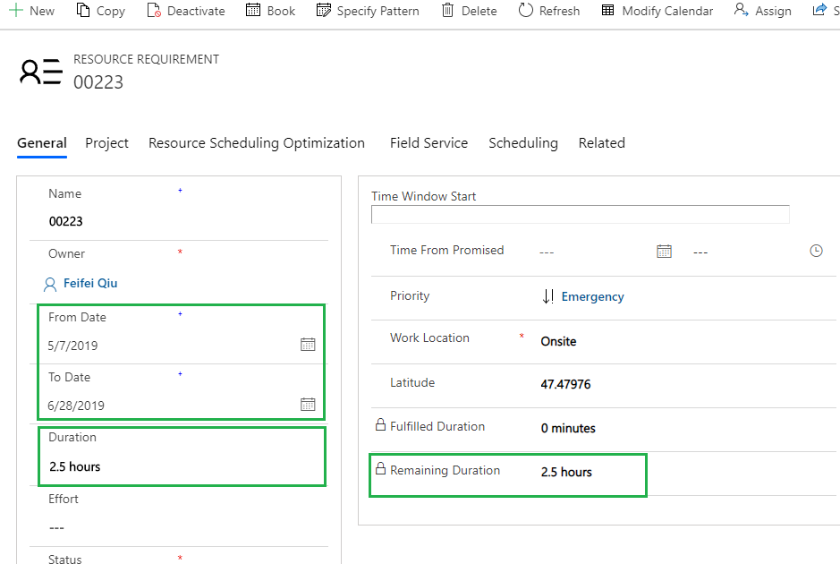Click inside the Time Window Start field

[580, 214]
